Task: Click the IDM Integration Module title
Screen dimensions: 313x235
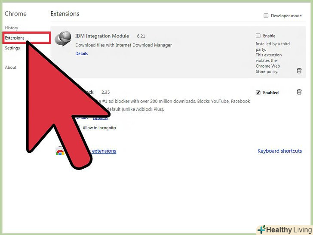Action: (x=102, y=36)
